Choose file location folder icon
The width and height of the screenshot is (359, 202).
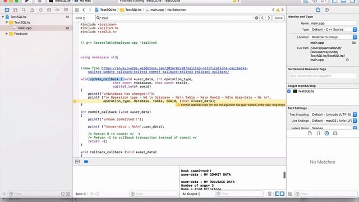point(354,43)
